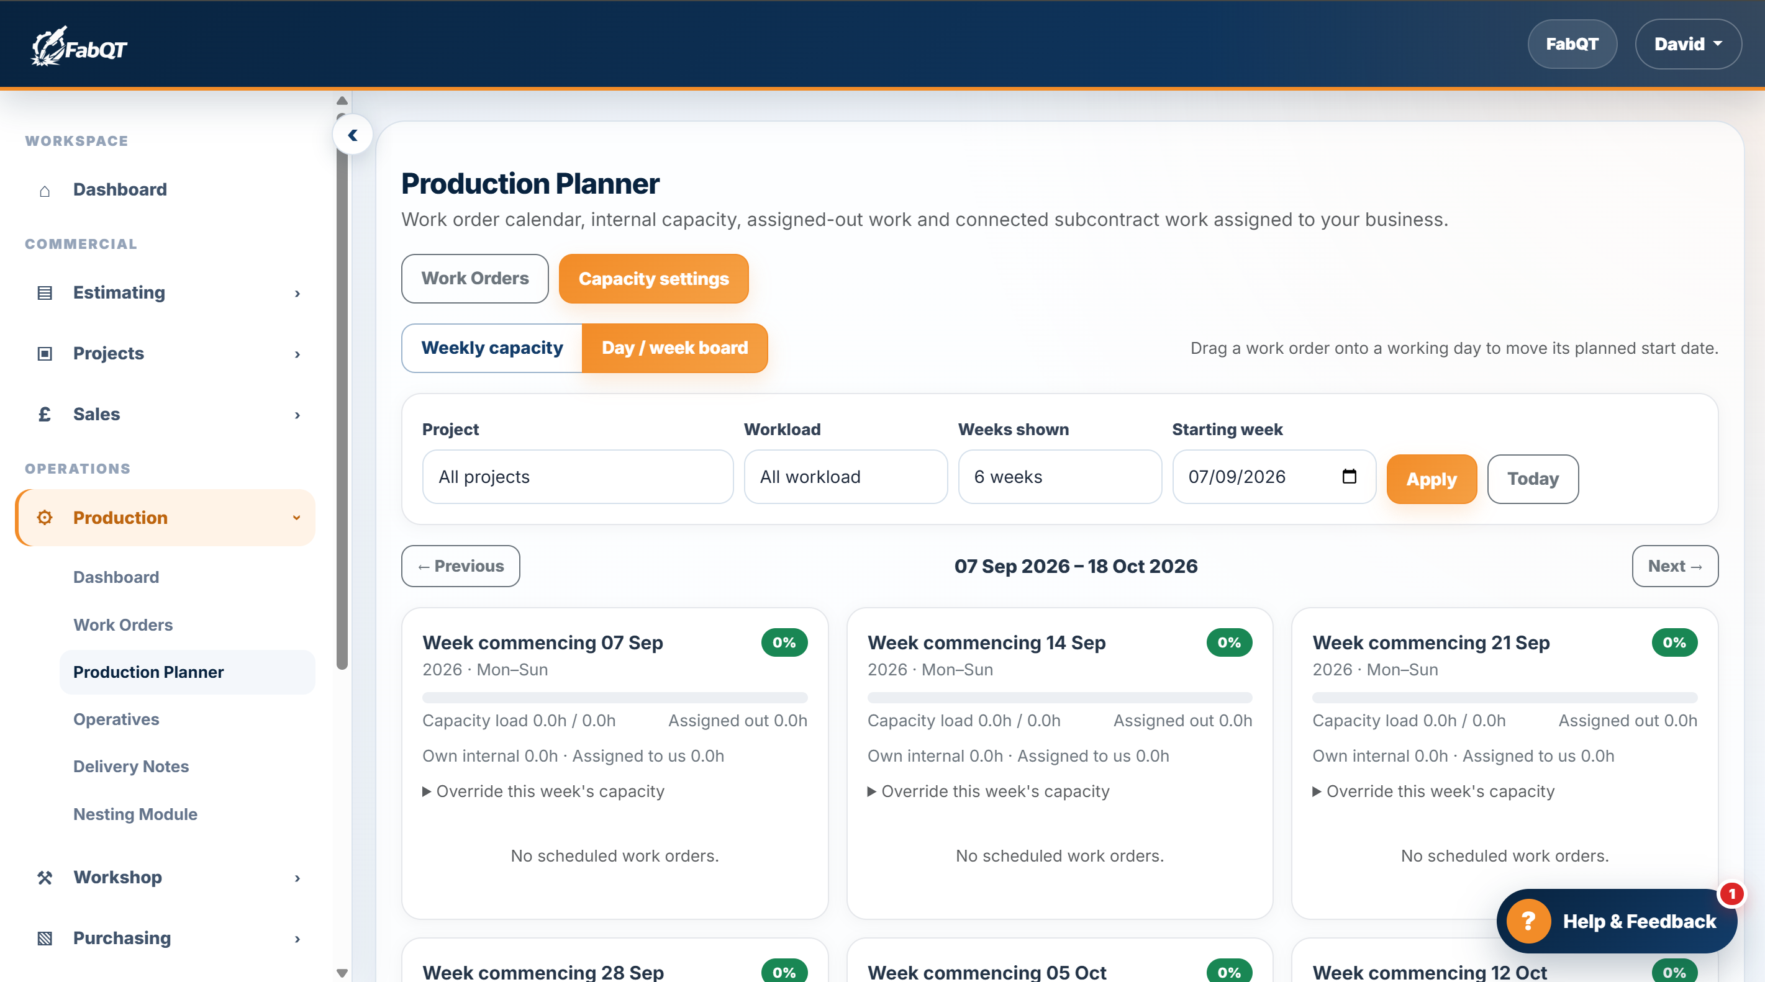
Task: Expand the Sales menu section
Action: [x=297, y=415]
